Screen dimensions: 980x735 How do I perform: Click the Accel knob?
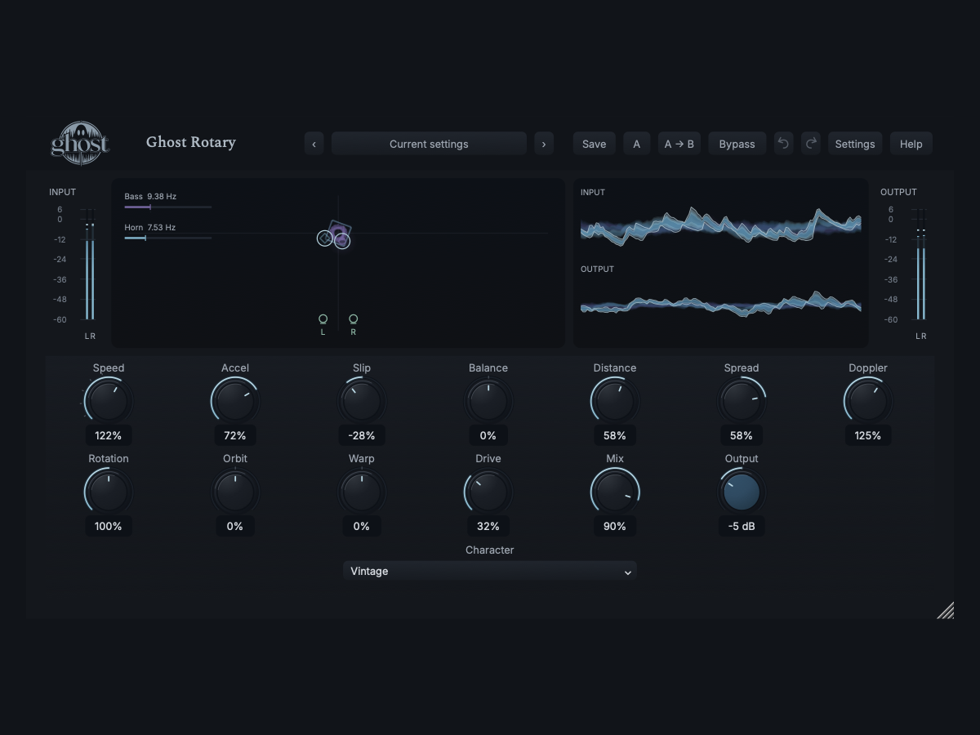click(x=235, y=401)
